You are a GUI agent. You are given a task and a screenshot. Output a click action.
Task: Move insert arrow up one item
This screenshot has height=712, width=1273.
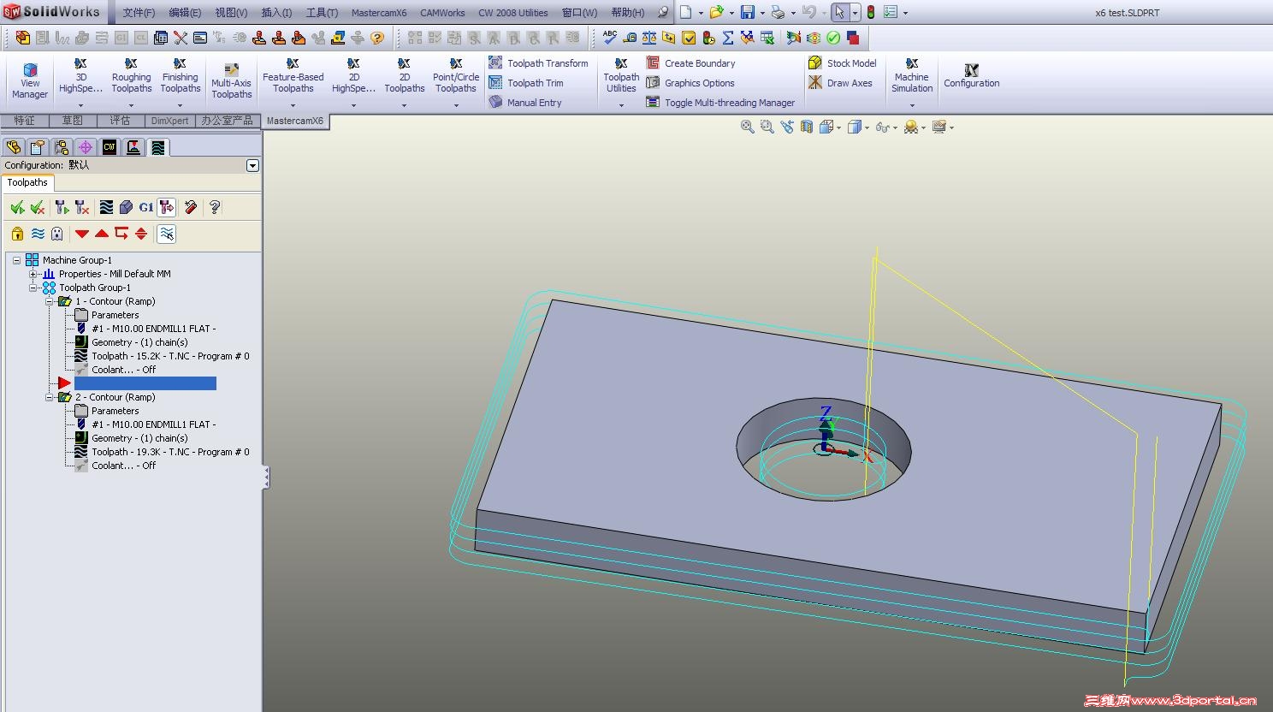point(102,234)
